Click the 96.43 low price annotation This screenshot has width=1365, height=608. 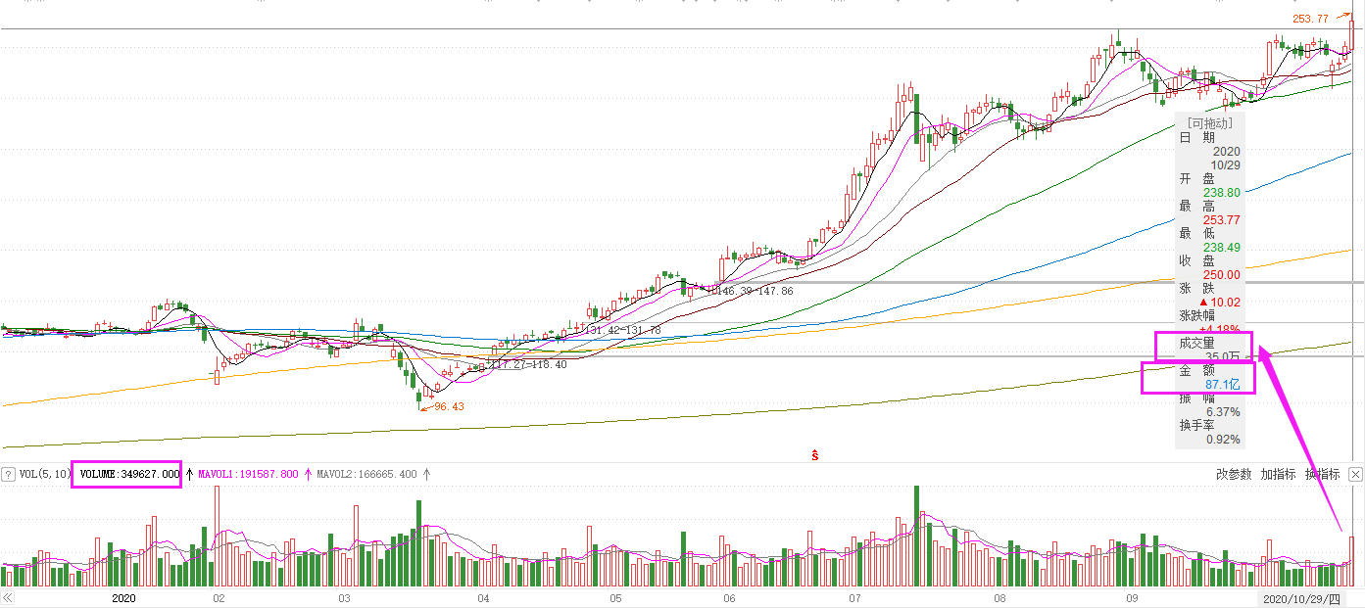pos(448,406)
